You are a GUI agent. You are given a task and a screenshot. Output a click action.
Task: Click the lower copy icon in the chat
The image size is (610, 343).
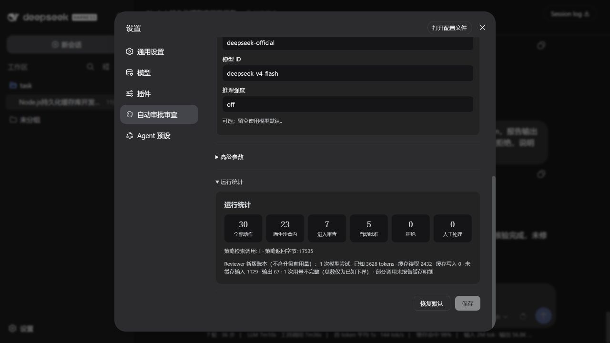click(x=541, y=174)
